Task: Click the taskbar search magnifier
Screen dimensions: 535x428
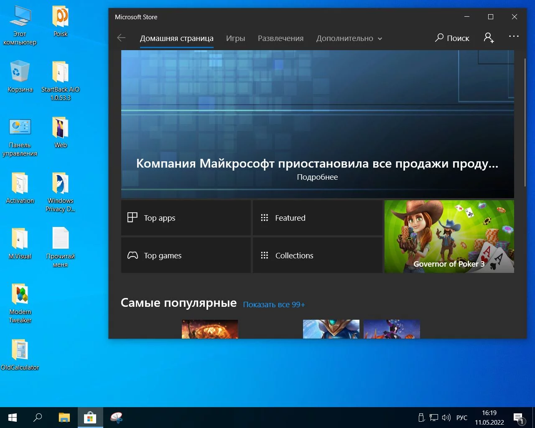Action: (x=38, y=418)
